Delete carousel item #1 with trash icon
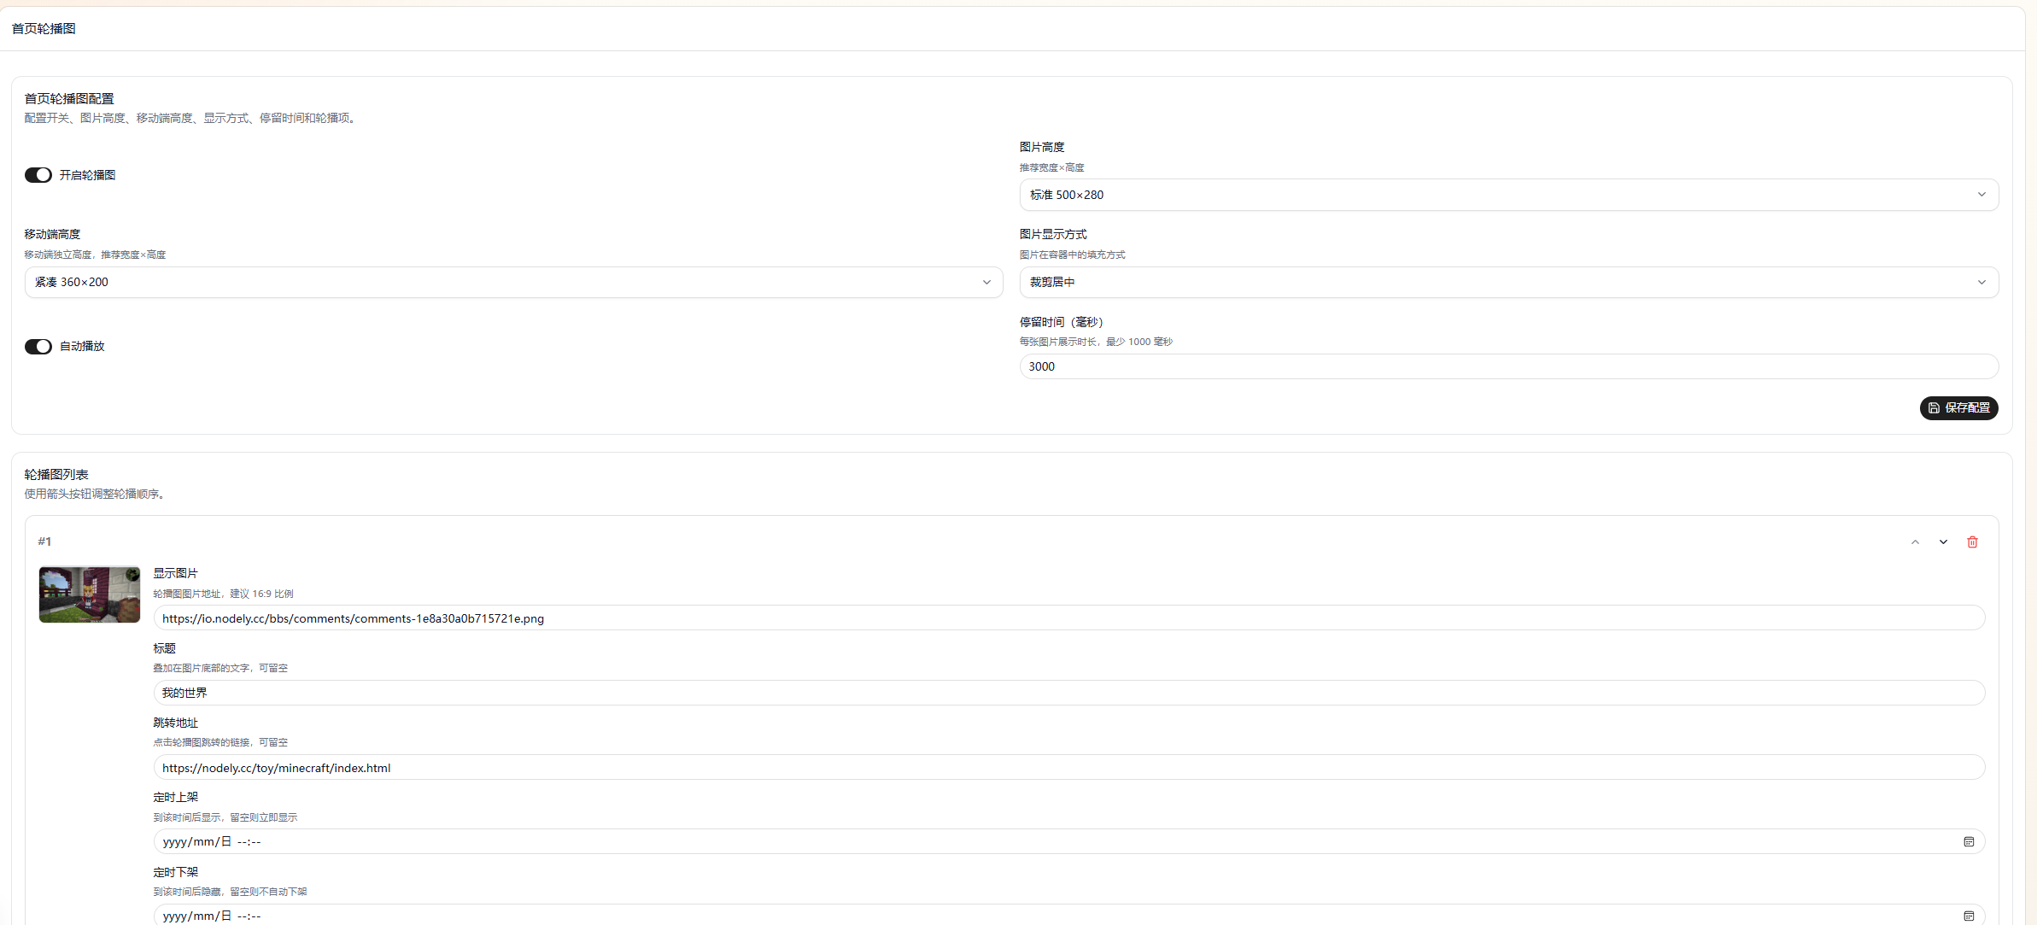The width and height of the screenshot is (2037, 925). 1972,542
